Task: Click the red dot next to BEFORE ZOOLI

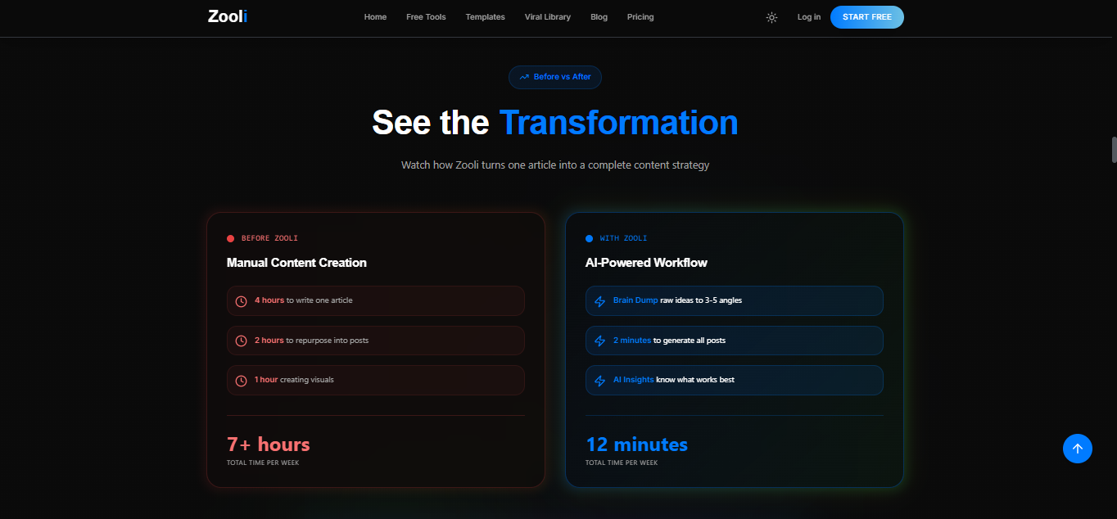Action: click(x=230, y=239)
